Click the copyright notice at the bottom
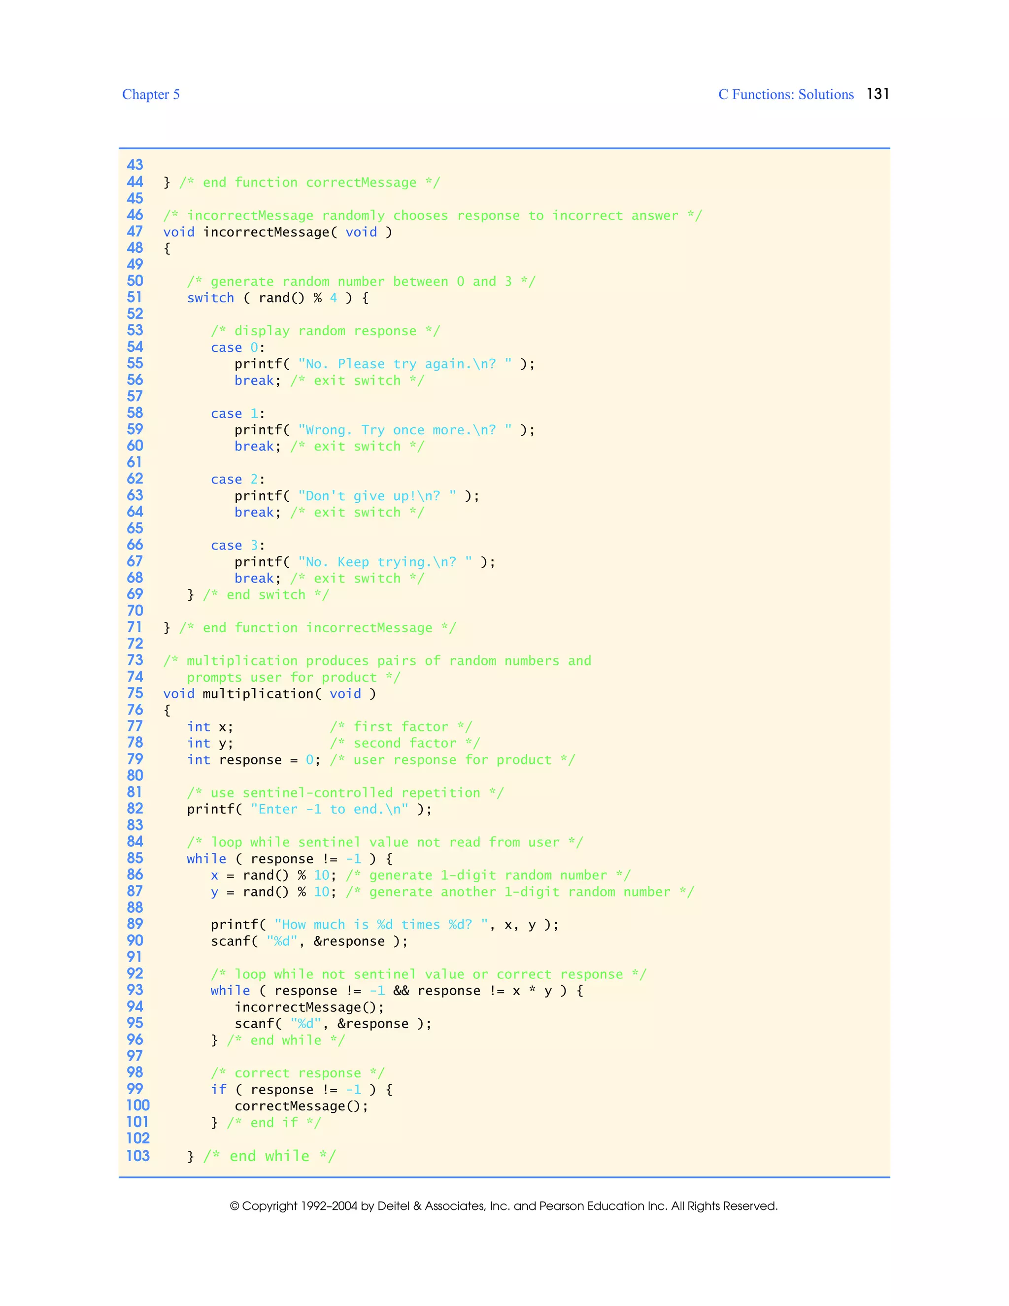Viewport: 1009px width, 1306px height. point(504,1205)
